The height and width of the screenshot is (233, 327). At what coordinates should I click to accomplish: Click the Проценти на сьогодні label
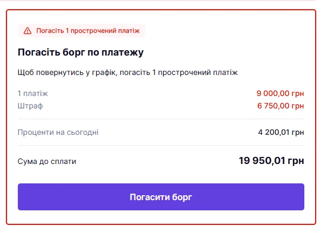pyautogui.click(x=58, y=132)
